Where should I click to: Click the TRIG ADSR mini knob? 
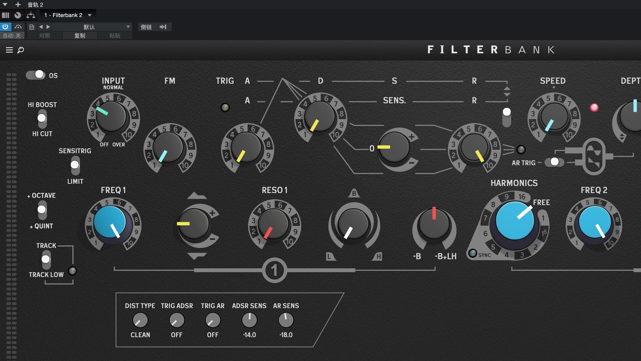pyautogui.click(x=177, y=320)
